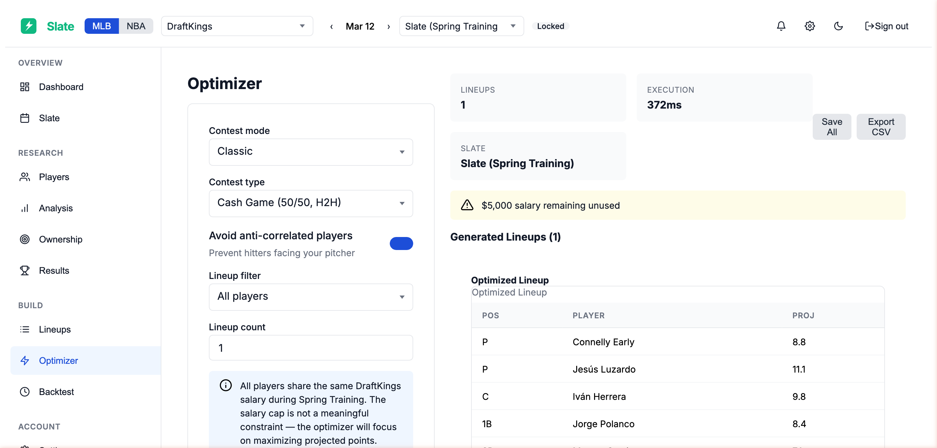Switch to the MLB sport tab
Image resolution: width=937 pixels, height=448 pixels.
102,26
